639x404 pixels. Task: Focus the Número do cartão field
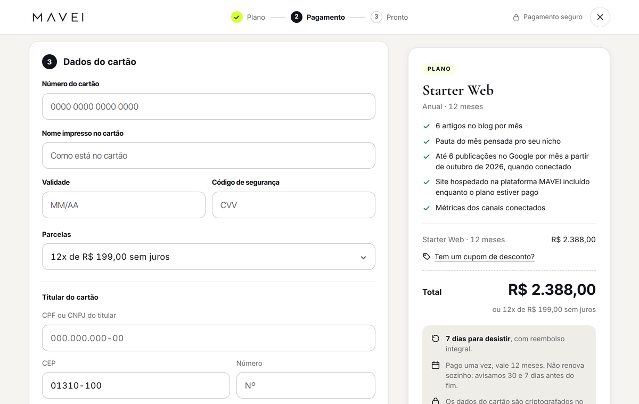pos(209,106)
